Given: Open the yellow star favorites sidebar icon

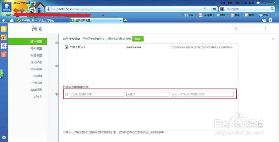Looking at the screenshot, I should (4, 29).
